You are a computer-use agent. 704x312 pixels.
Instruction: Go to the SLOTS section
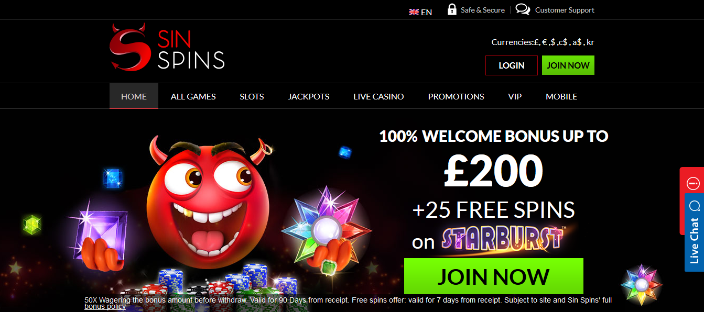[x=252, y=96]
